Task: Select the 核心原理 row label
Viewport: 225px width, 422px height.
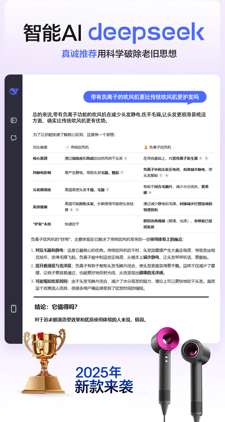Action: tap(40, 158)
